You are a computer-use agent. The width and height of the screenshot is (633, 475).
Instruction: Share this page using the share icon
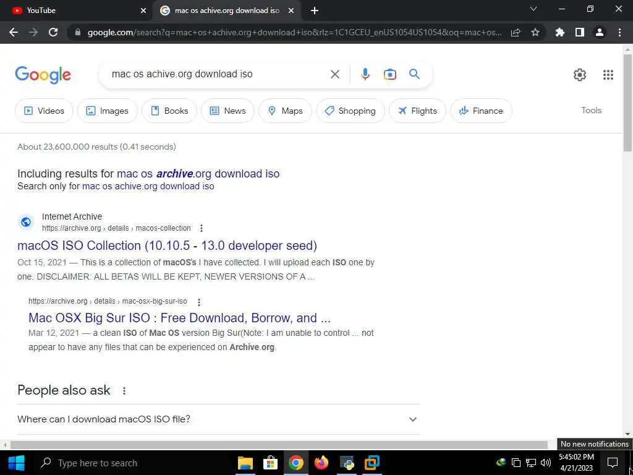click(516, 32)
